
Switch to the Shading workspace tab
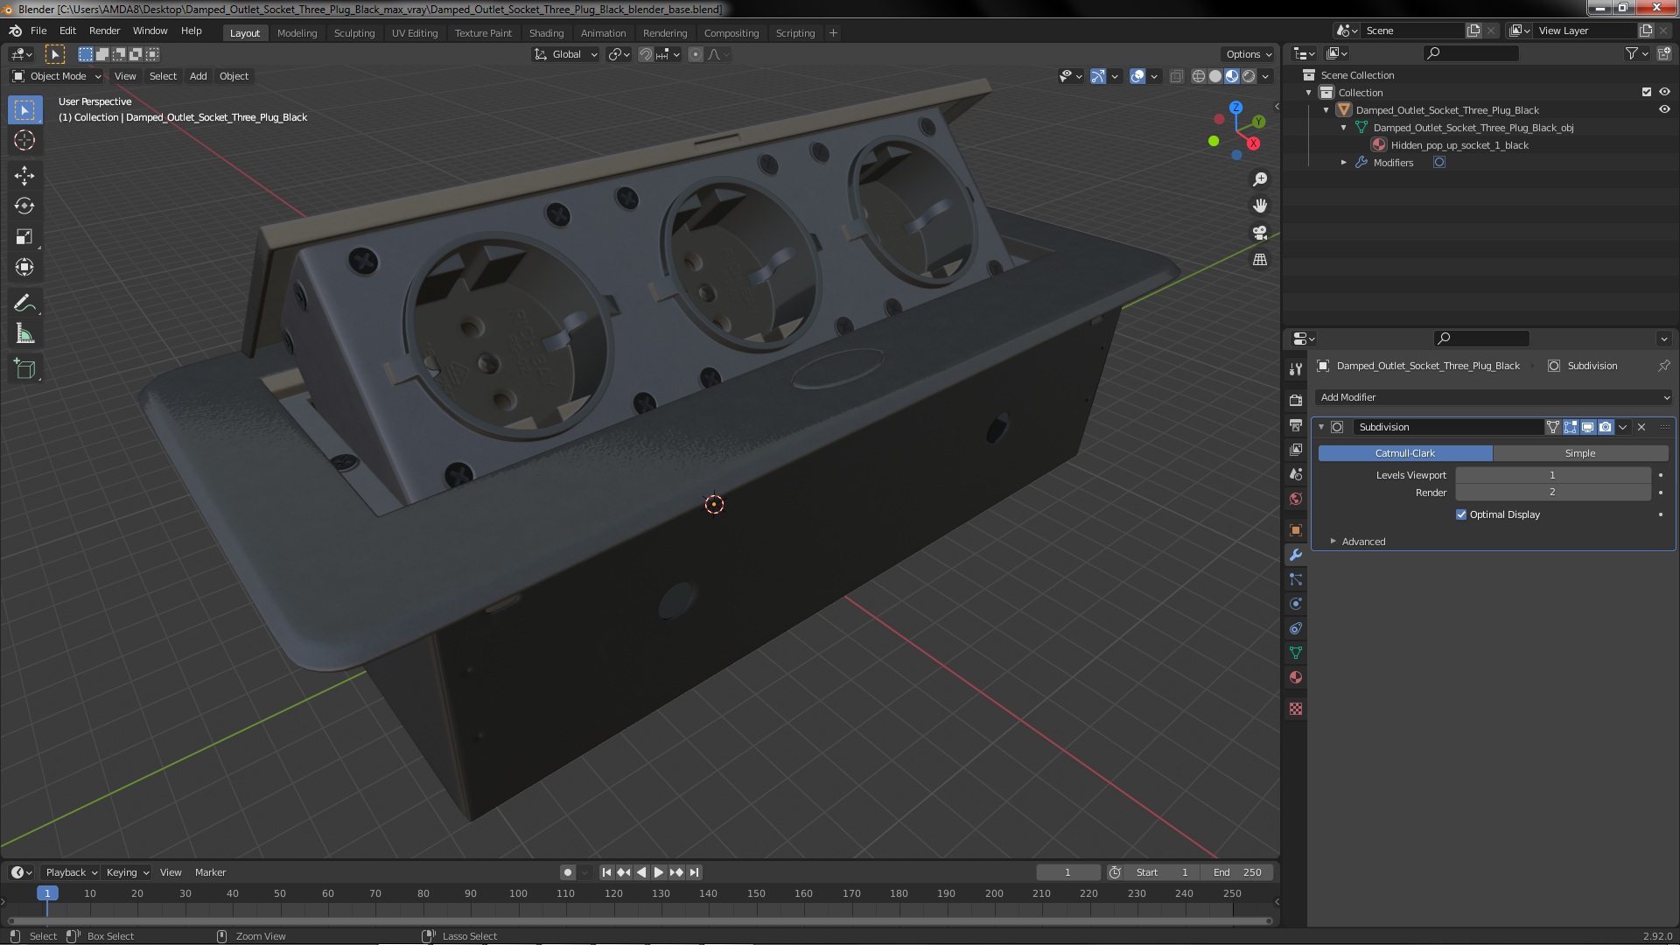coord(546,32)
